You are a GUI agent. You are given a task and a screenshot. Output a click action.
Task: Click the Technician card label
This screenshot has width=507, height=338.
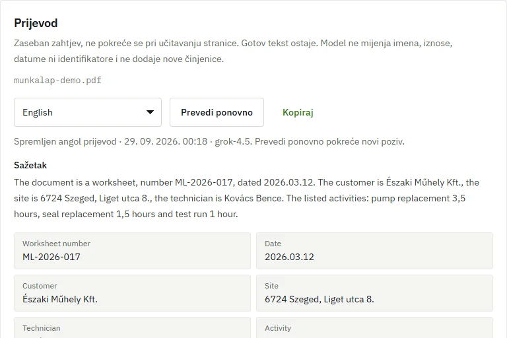[42, 328]
